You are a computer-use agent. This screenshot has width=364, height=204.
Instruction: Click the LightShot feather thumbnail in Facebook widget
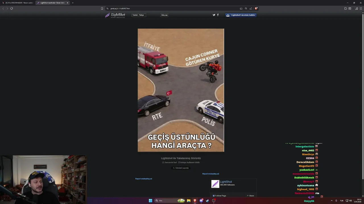pos(215,184)
